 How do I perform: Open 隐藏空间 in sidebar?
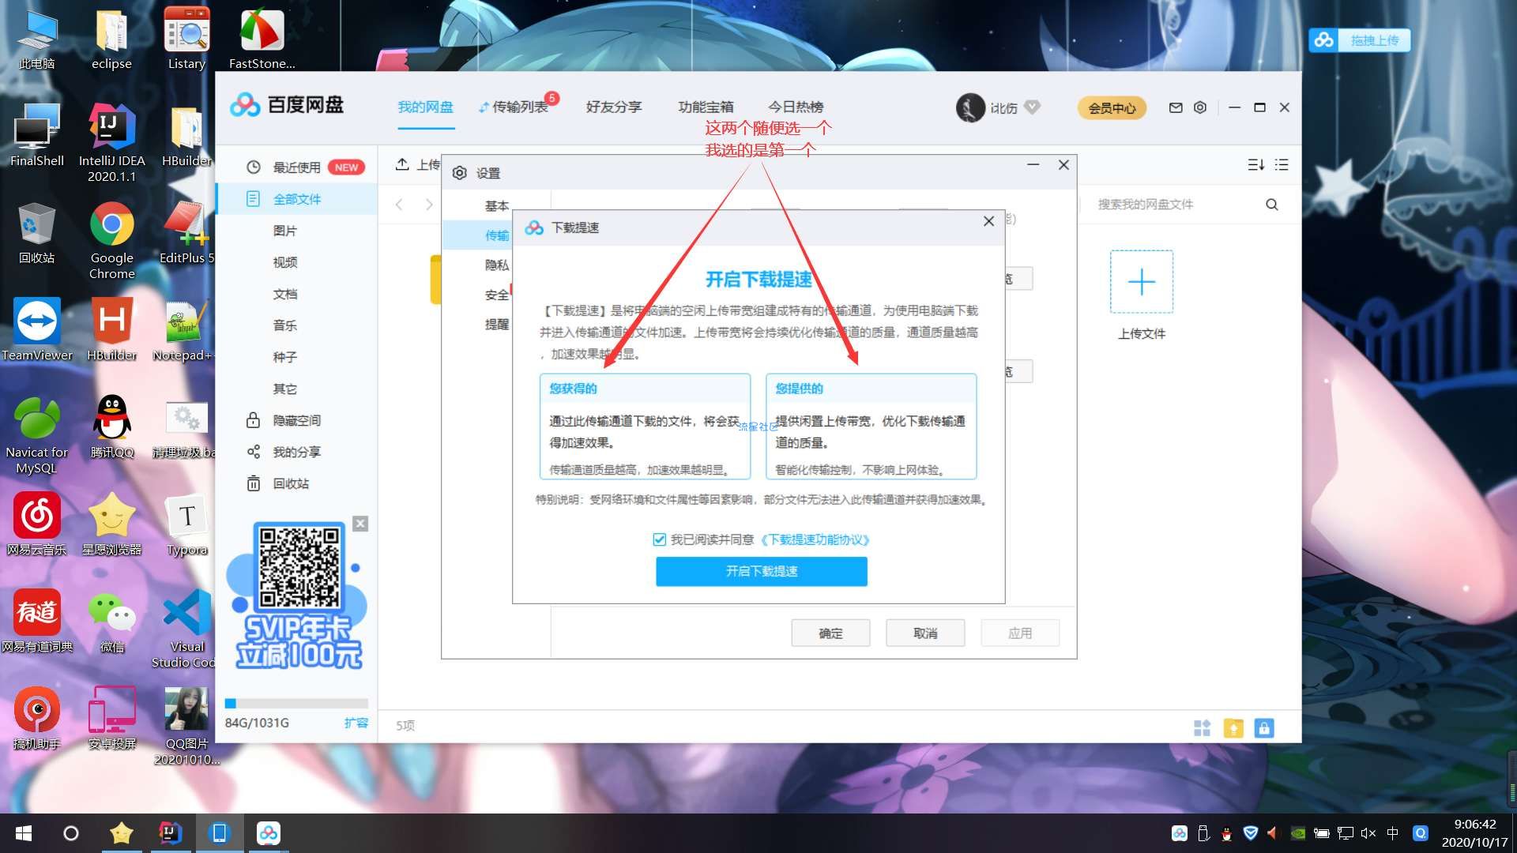[297, 420]
